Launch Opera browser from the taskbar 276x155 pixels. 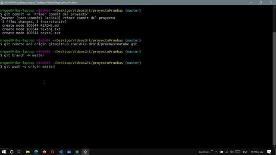(x=53, y=152)
